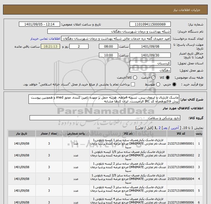Click product code 2132713198950006

(x=181, y=202)
